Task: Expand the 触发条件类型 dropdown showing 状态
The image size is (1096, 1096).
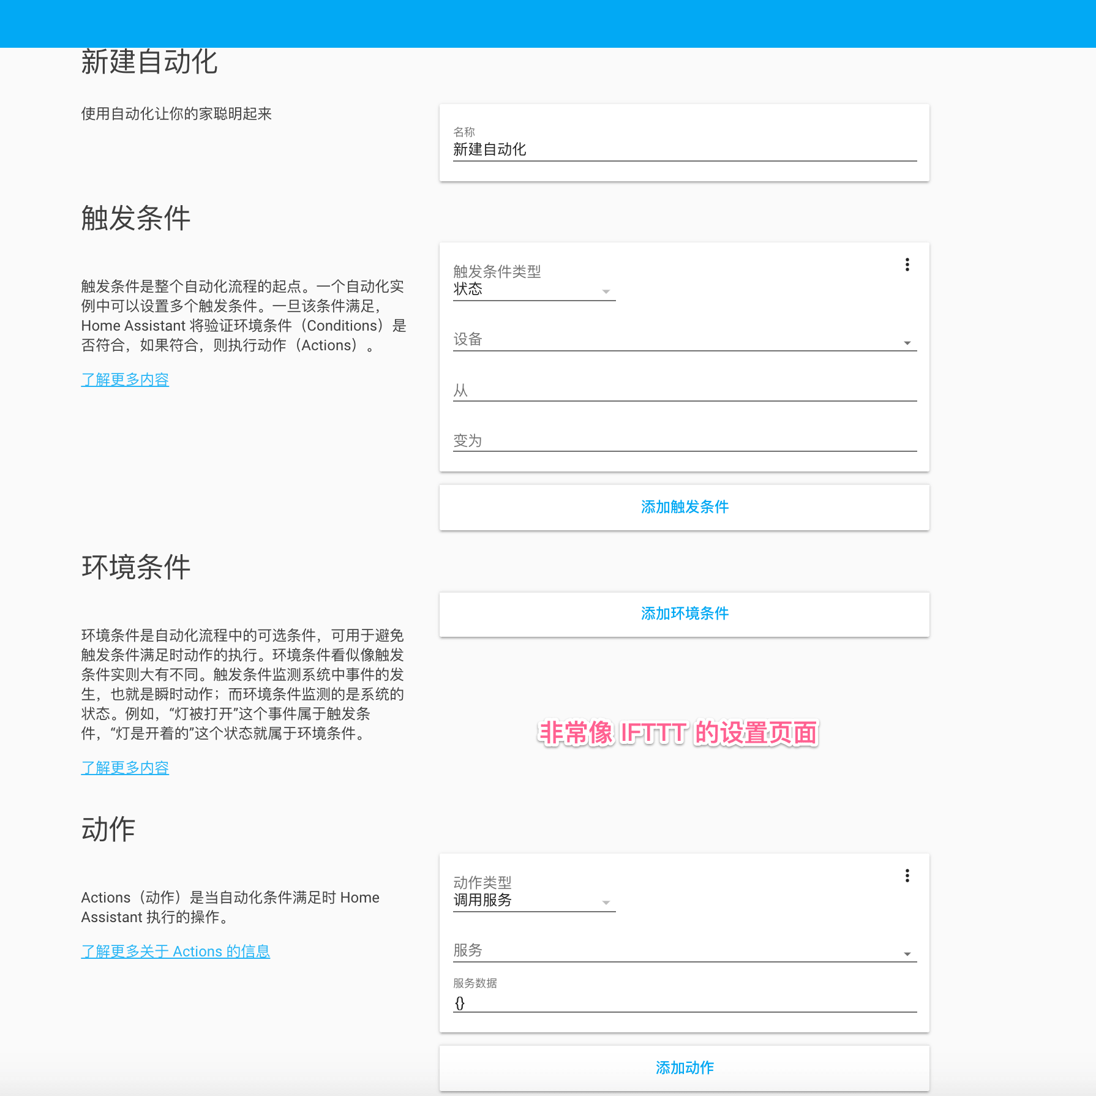Action: 533,290
